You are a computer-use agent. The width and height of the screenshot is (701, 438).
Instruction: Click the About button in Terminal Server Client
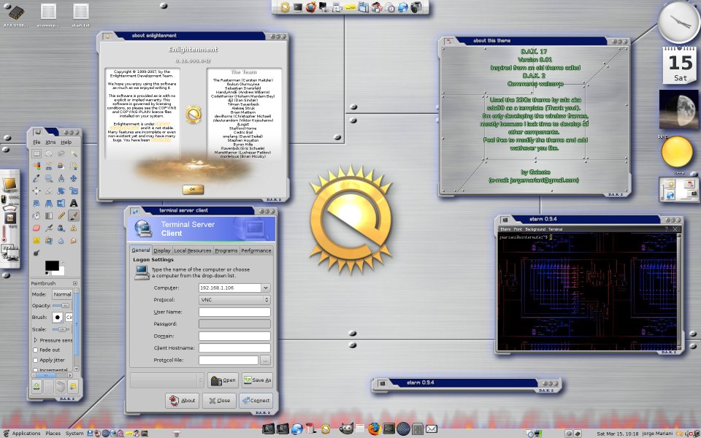[x=183, y=401]
